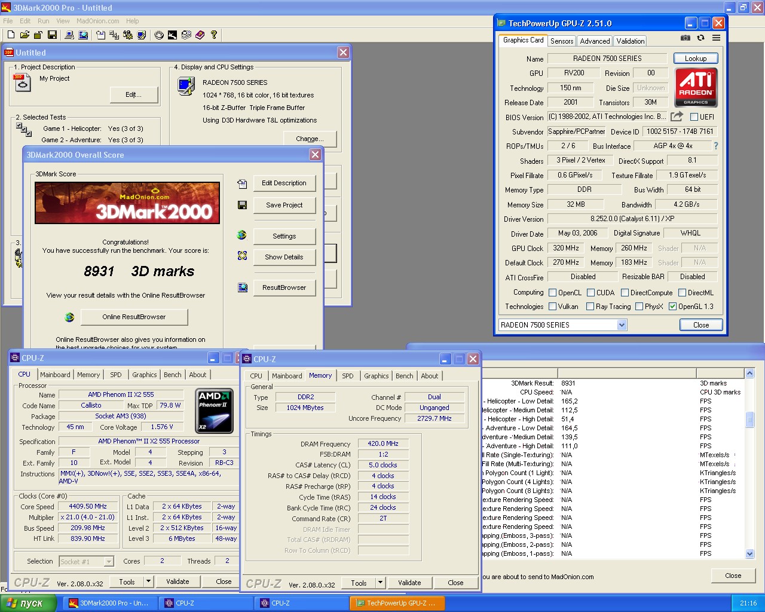Click the results list scroll down arrow
765x612 pixels.
(750, 554)
